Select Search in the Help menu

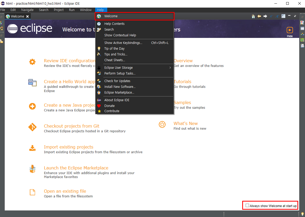click(134, 30)
